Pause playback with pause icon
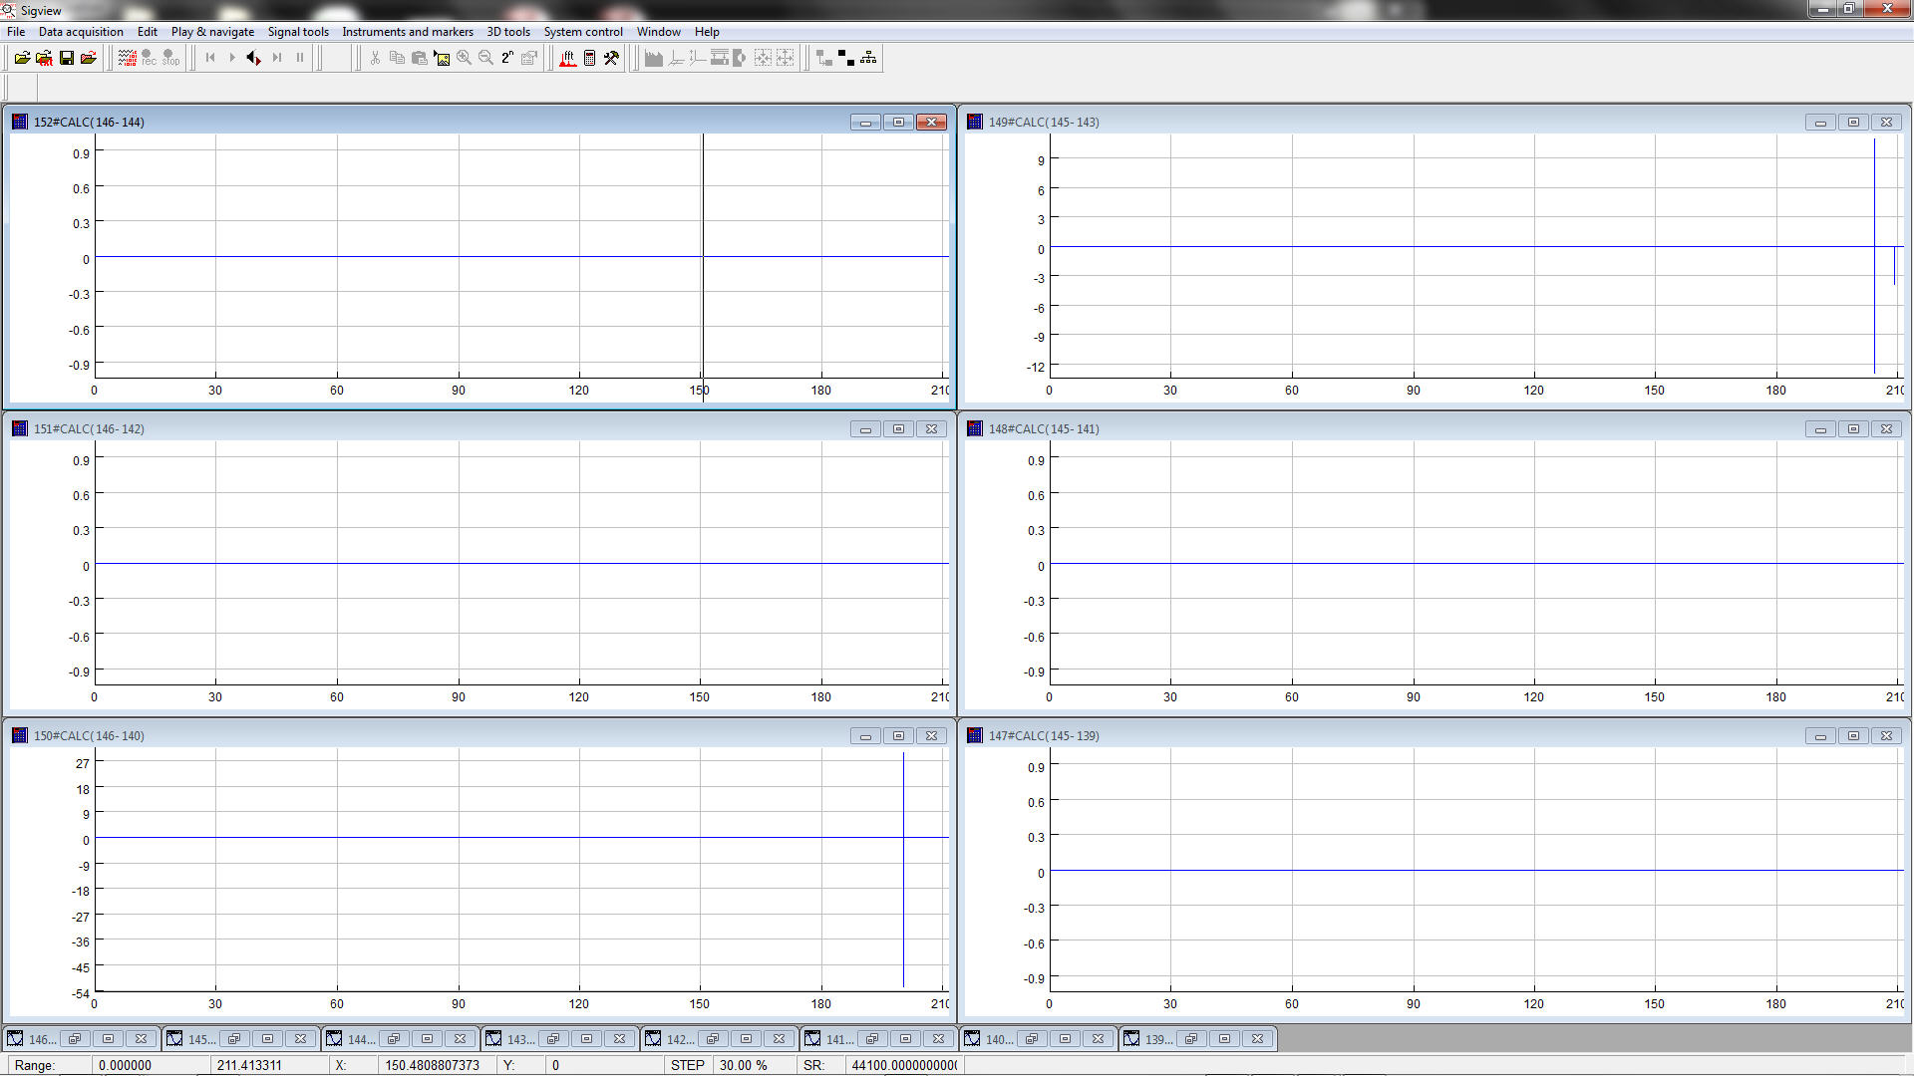Viewport: 1914px width, 1076px height. tap(299, 58)
